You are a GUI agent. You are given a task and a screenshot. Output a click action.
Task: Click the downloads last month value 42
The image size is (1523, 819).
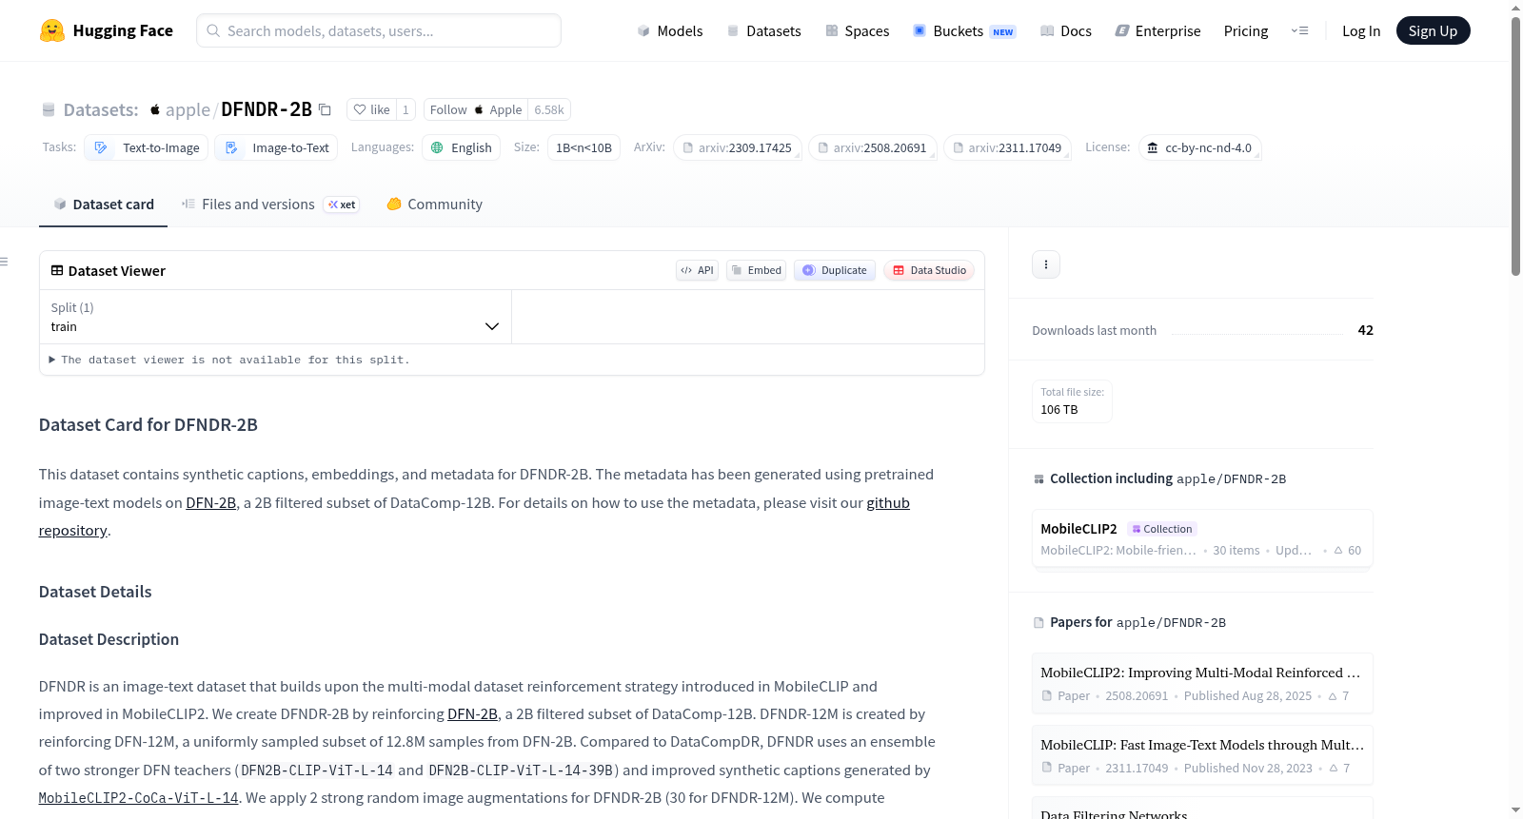coord(1366,330)
